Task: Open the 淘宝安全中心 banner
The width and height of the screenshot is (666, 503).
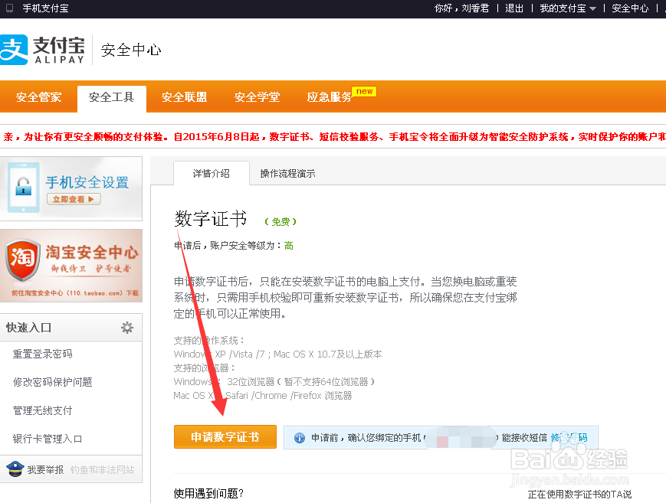Action: [x=71, y=266]
